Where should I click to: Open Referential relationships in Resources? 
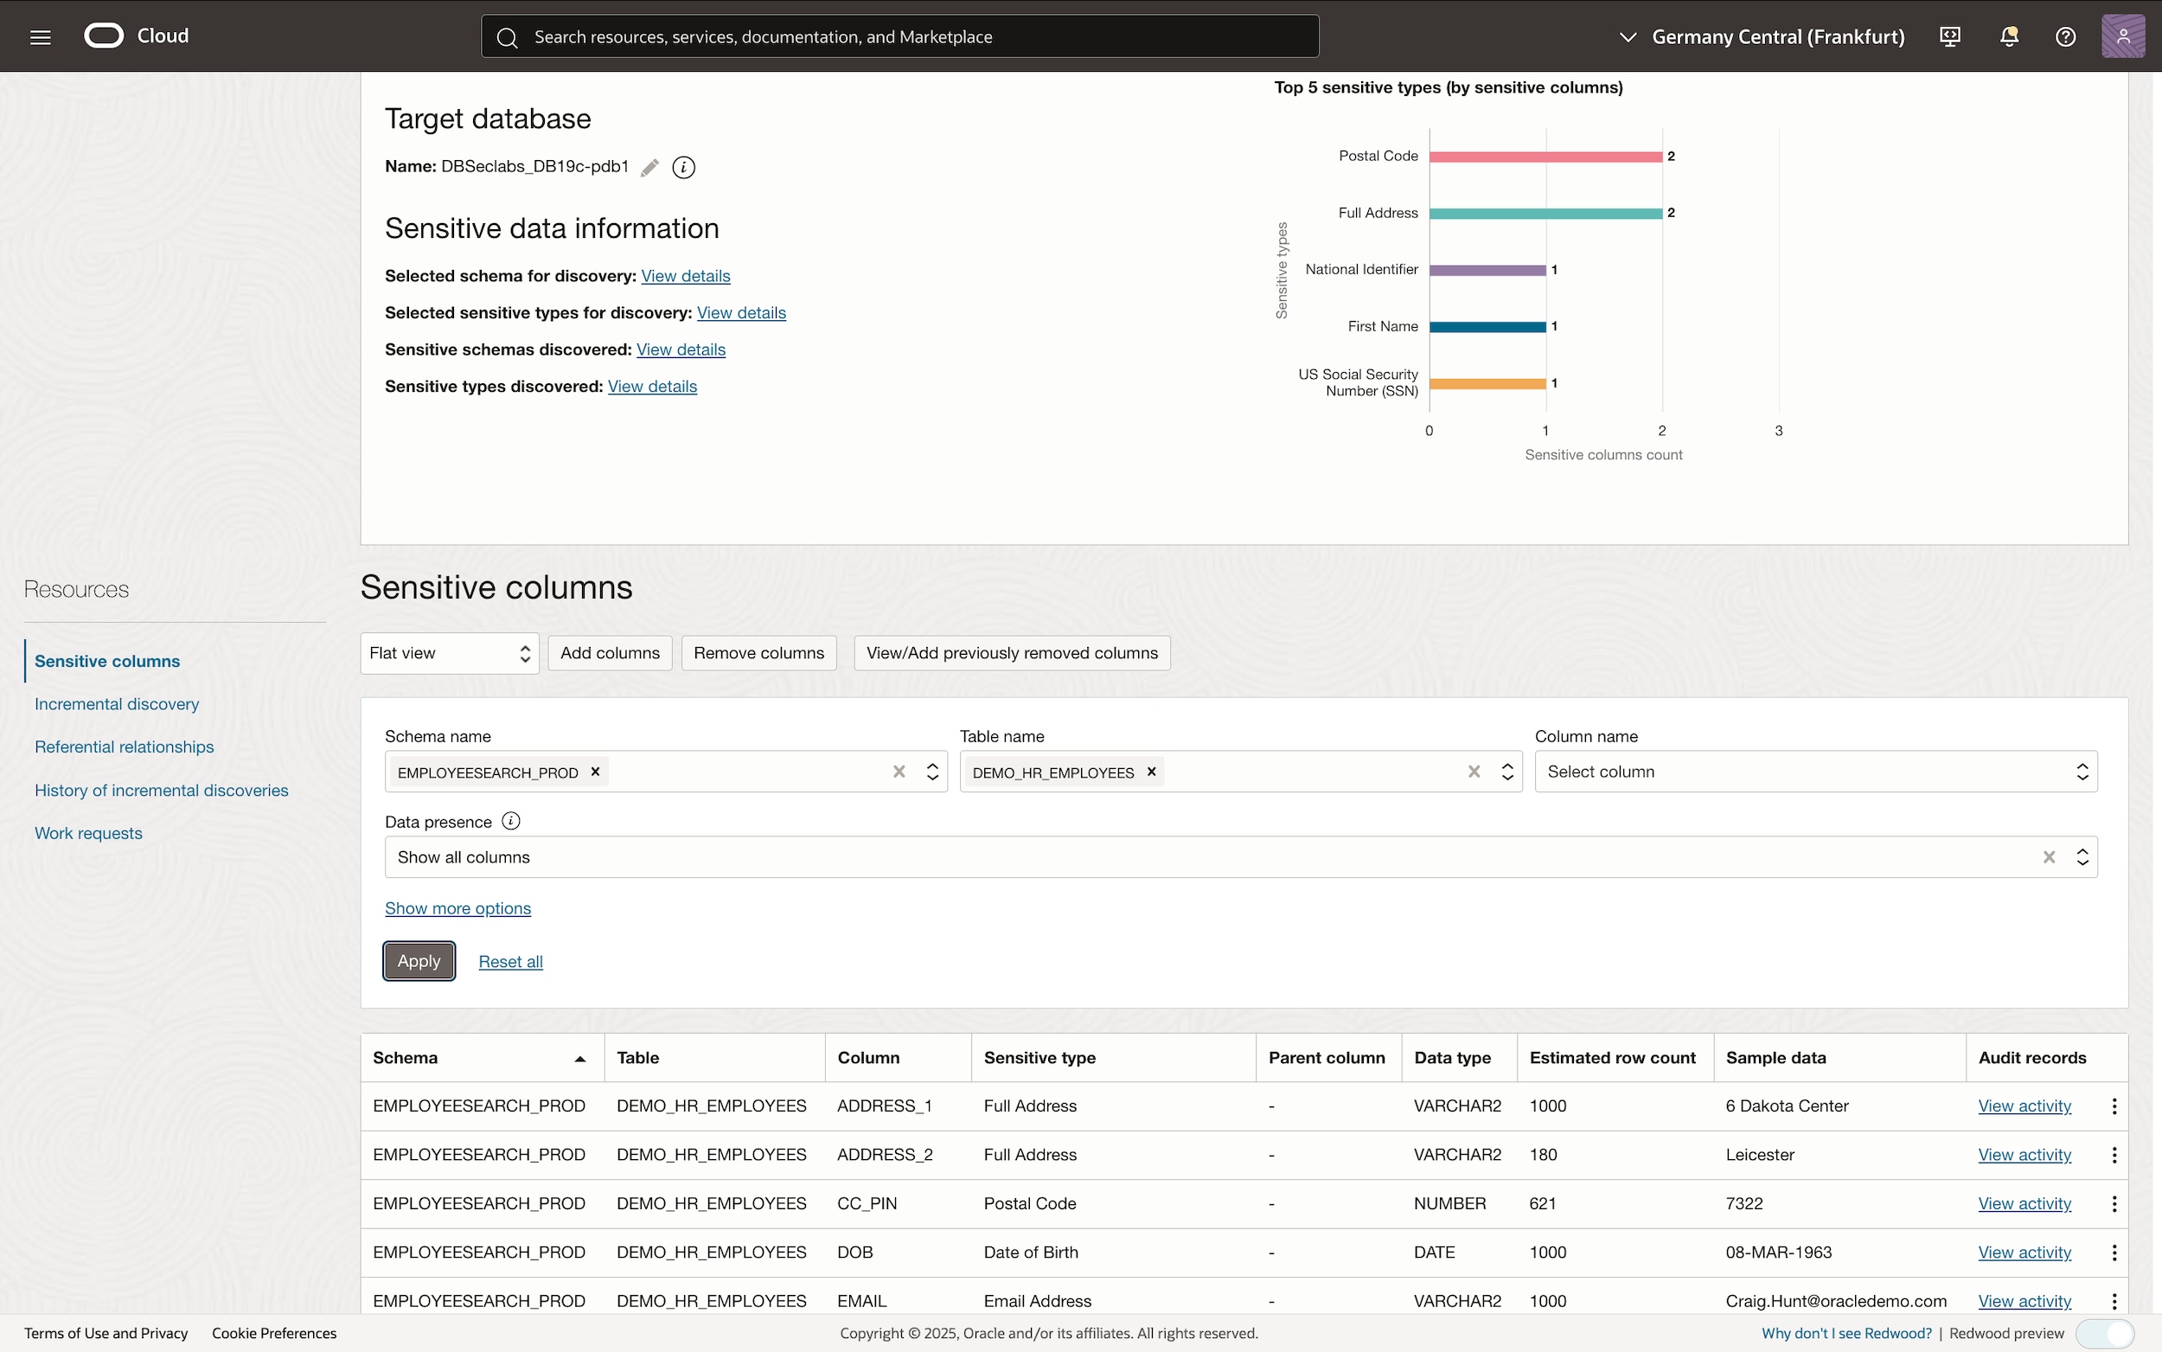125,746
